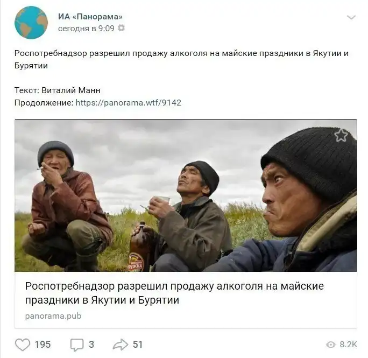The width and height of the screenshot is (368, 358).
Task: Click the panorama.pub source domain
Action: [53, 316]
